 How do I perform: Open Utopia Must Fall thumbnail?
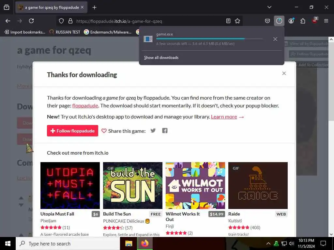click(70, 186)
